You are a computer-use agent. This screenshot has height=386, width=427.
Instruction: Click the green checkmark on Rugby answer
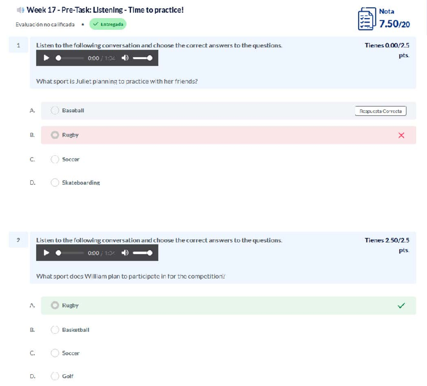401,305
